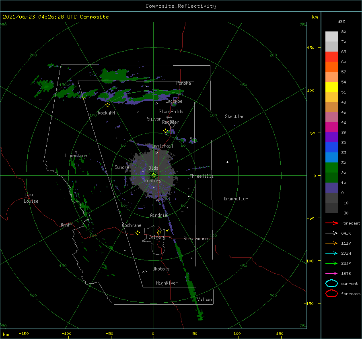The width and height of the screenshot is (362, 339).
Task: Select the light blue 30-33 dBZ swatch
Action: coord(331,158)
